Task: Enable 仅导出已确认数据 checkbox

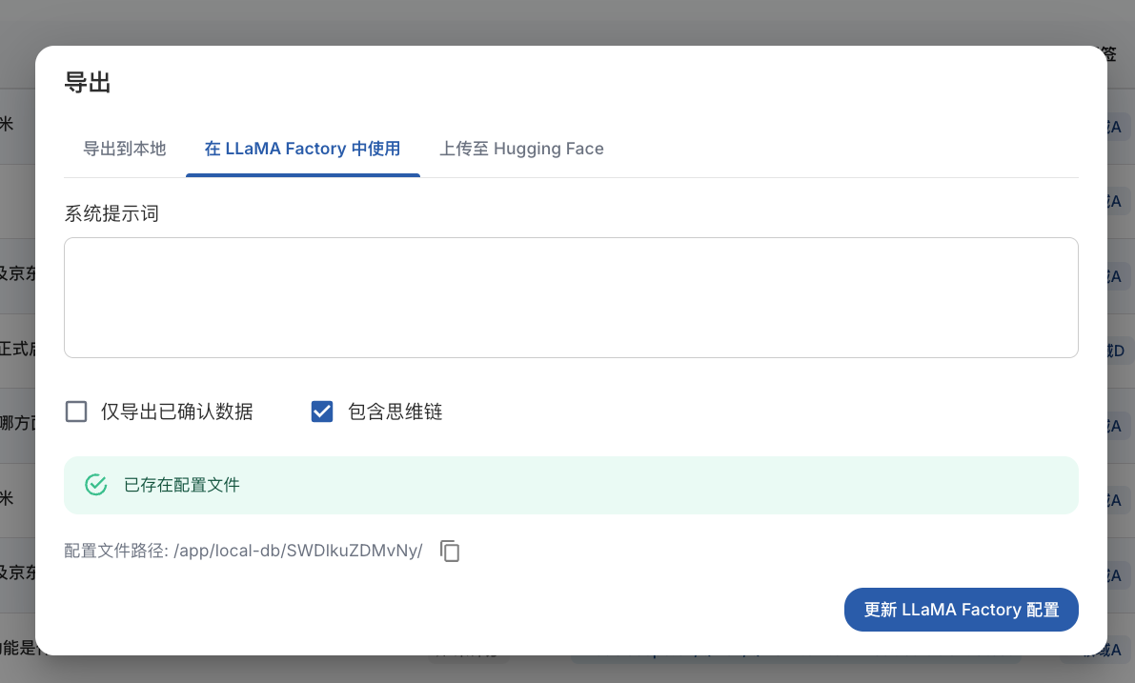Action: point(76,412)
